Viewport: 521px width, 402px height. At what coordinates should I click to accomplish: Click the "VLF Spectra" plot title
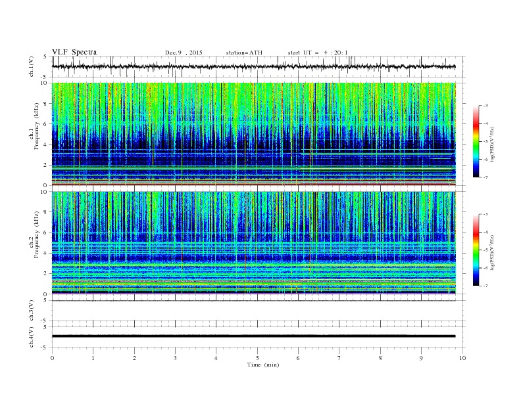pos(74,52)
